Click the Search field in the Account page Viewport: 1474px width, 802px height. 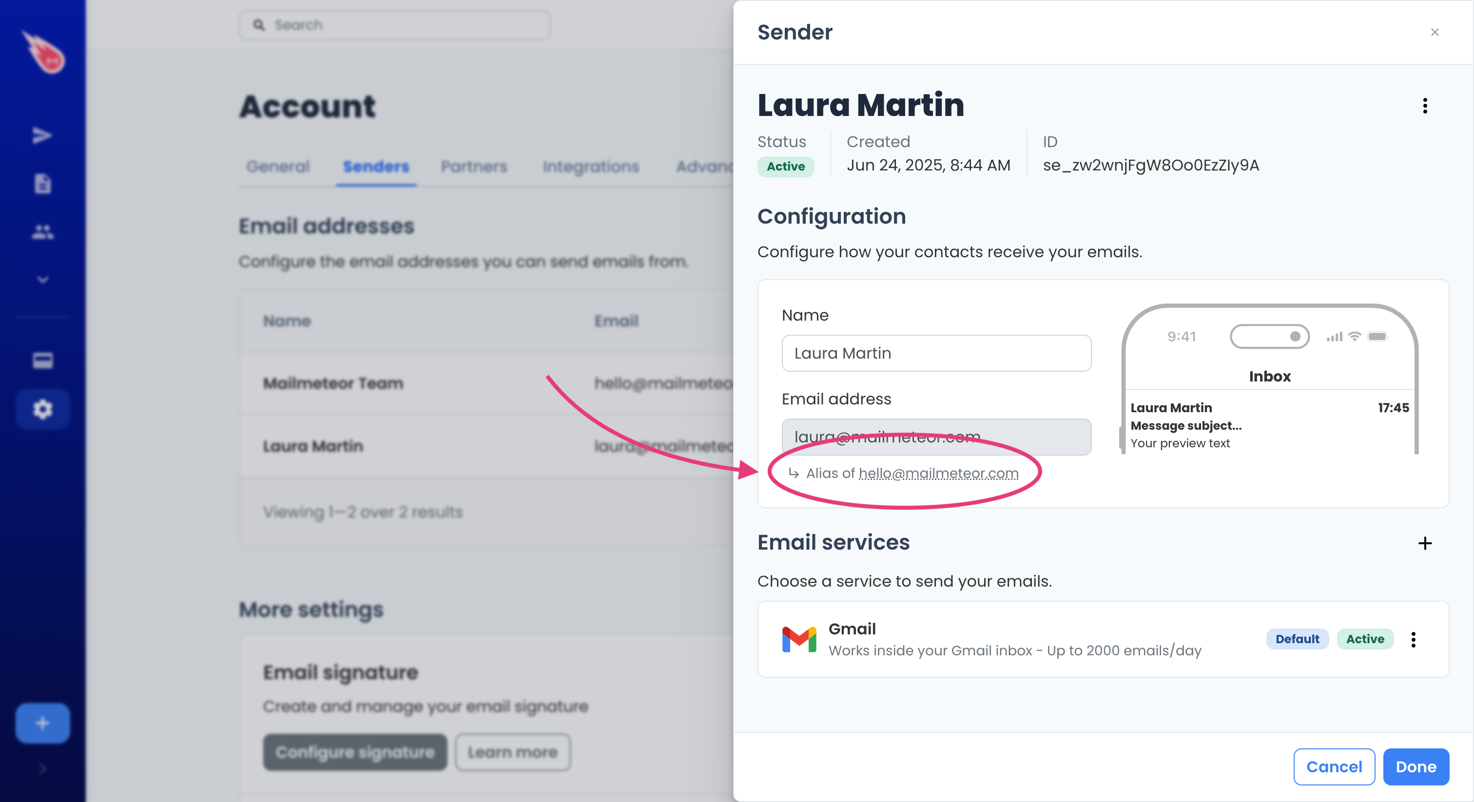pyautogui.click(x=395, y=25)
